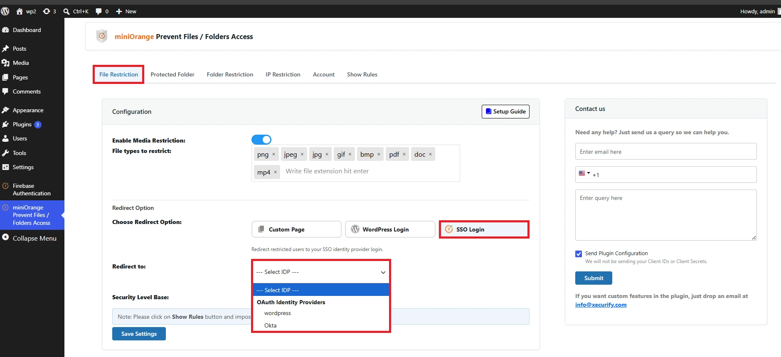This screenshot has height=357, width=781.
Task: Remove the jpeg file type tag
Action: (x=302, y=154)
